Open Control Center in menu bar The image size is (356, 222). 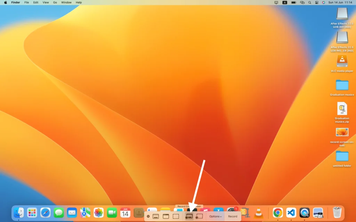317,2
